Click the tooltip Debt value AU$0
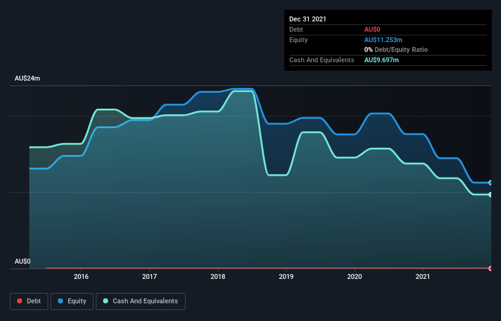The image size is (501, 321). pyautogui.click(x=372, y=29)
